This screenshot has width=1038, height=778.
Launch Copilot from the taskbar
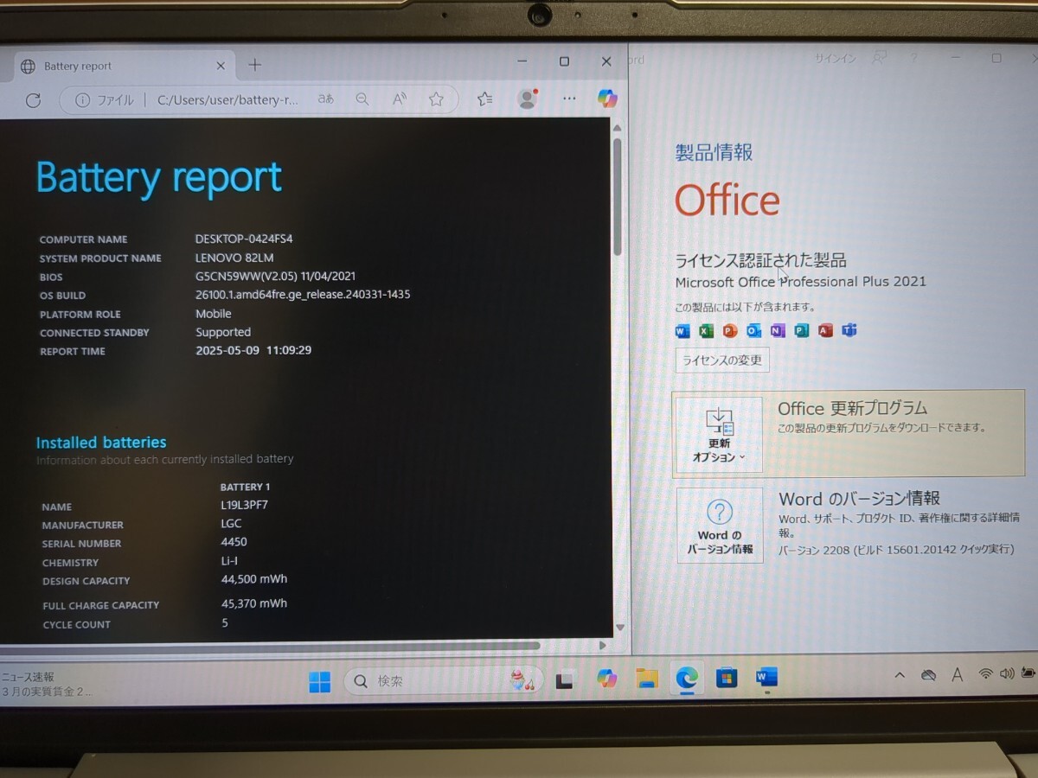607,679
